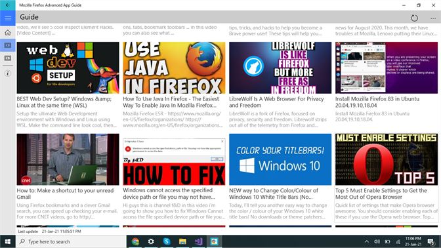Check the battery status tray icon
This screenshot has width=441, height=248.
coord(388,241)
